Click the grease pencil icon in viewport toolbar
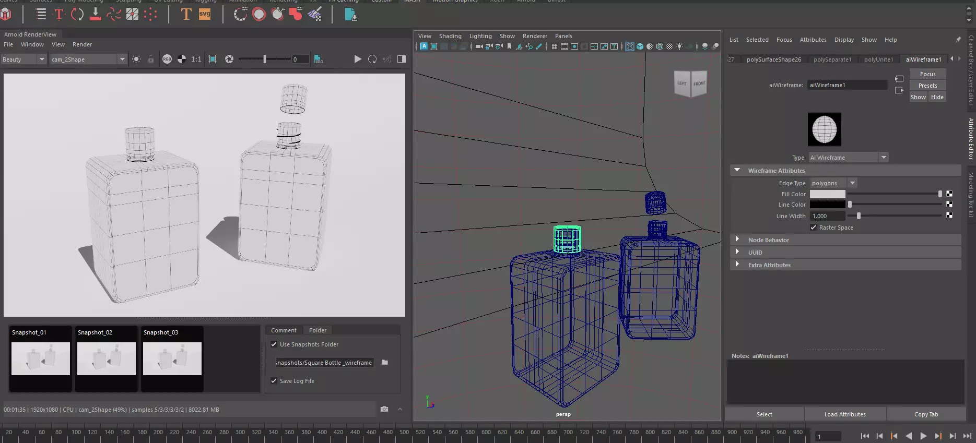The height and width of the screenshot is (443, 976). coord(539,46)
